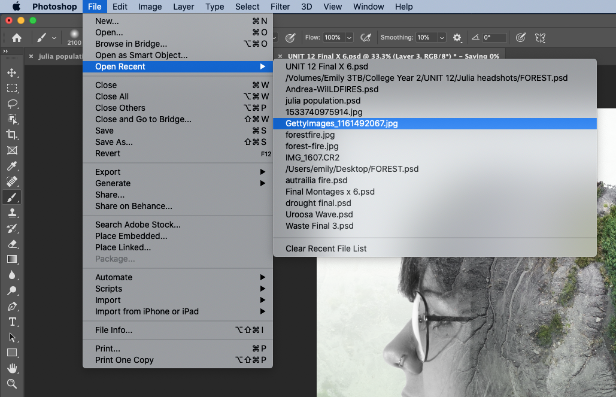Click the Home icon in options bar
616x397 pixels.
pyautogui.click(x=17, y=38)
